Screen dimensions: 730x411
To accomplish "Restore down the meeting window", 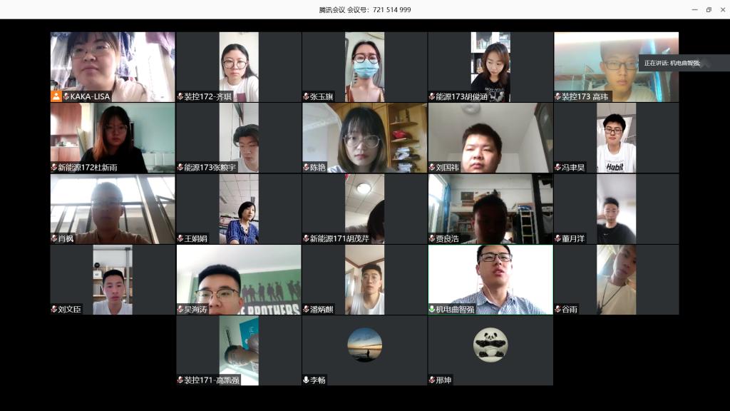I will (x=709, y=9).
